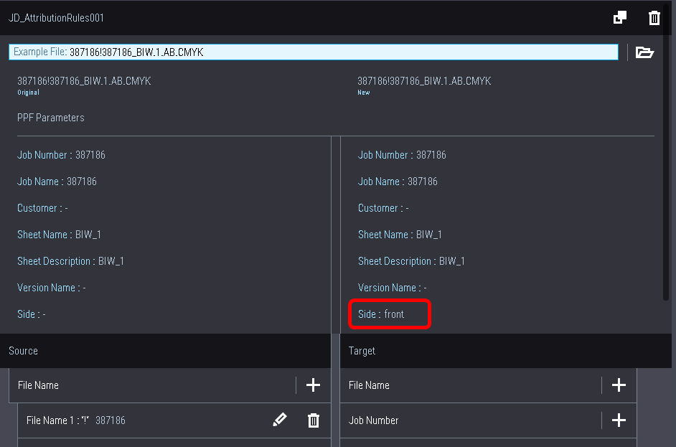Viewport: 676px width, 447px height.
Task: Click Original 'Sheet Name : BIW_1' text
Action: click(59, 235)
